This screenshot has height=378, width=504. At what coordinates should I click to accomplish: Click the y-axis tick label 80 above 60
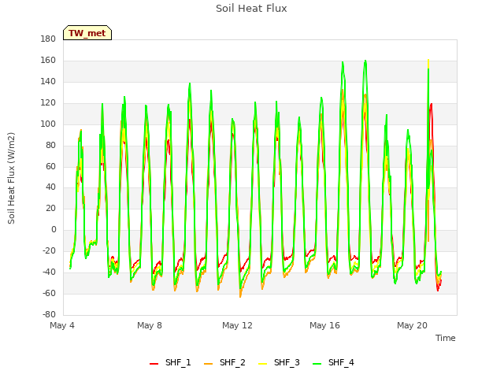[50, 145]
